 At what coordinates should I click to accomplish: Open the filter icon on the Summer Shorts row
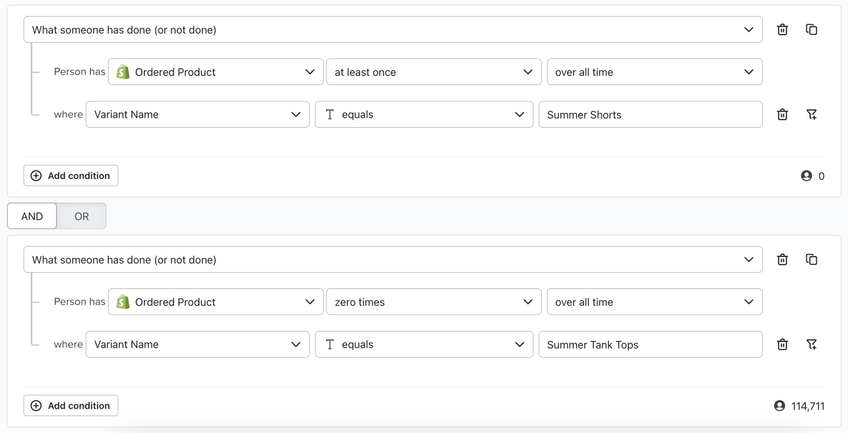click(x=812, y=115)
